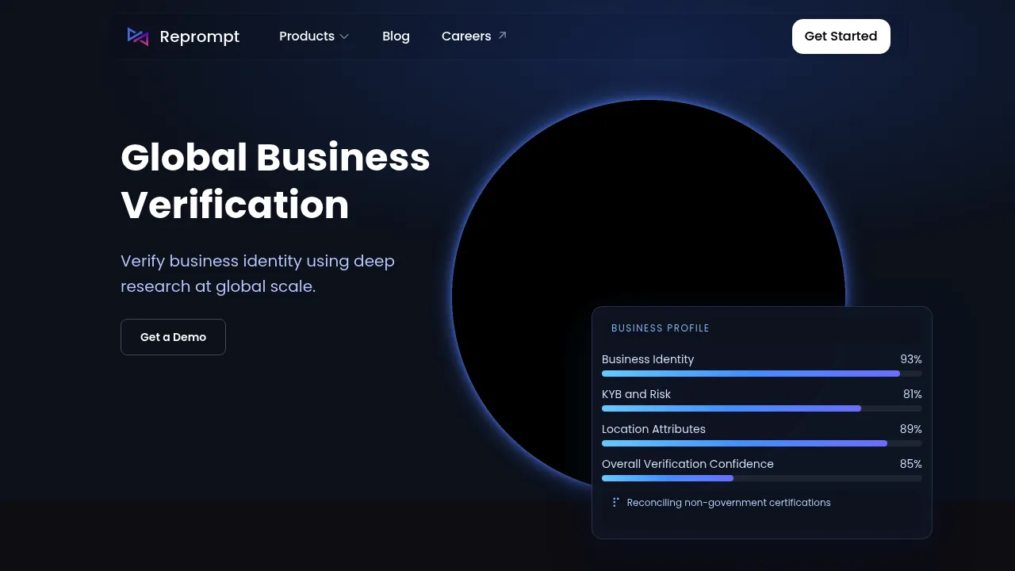Click the Get Started button
Viewport: 1015px width, 571px height.
841,36
